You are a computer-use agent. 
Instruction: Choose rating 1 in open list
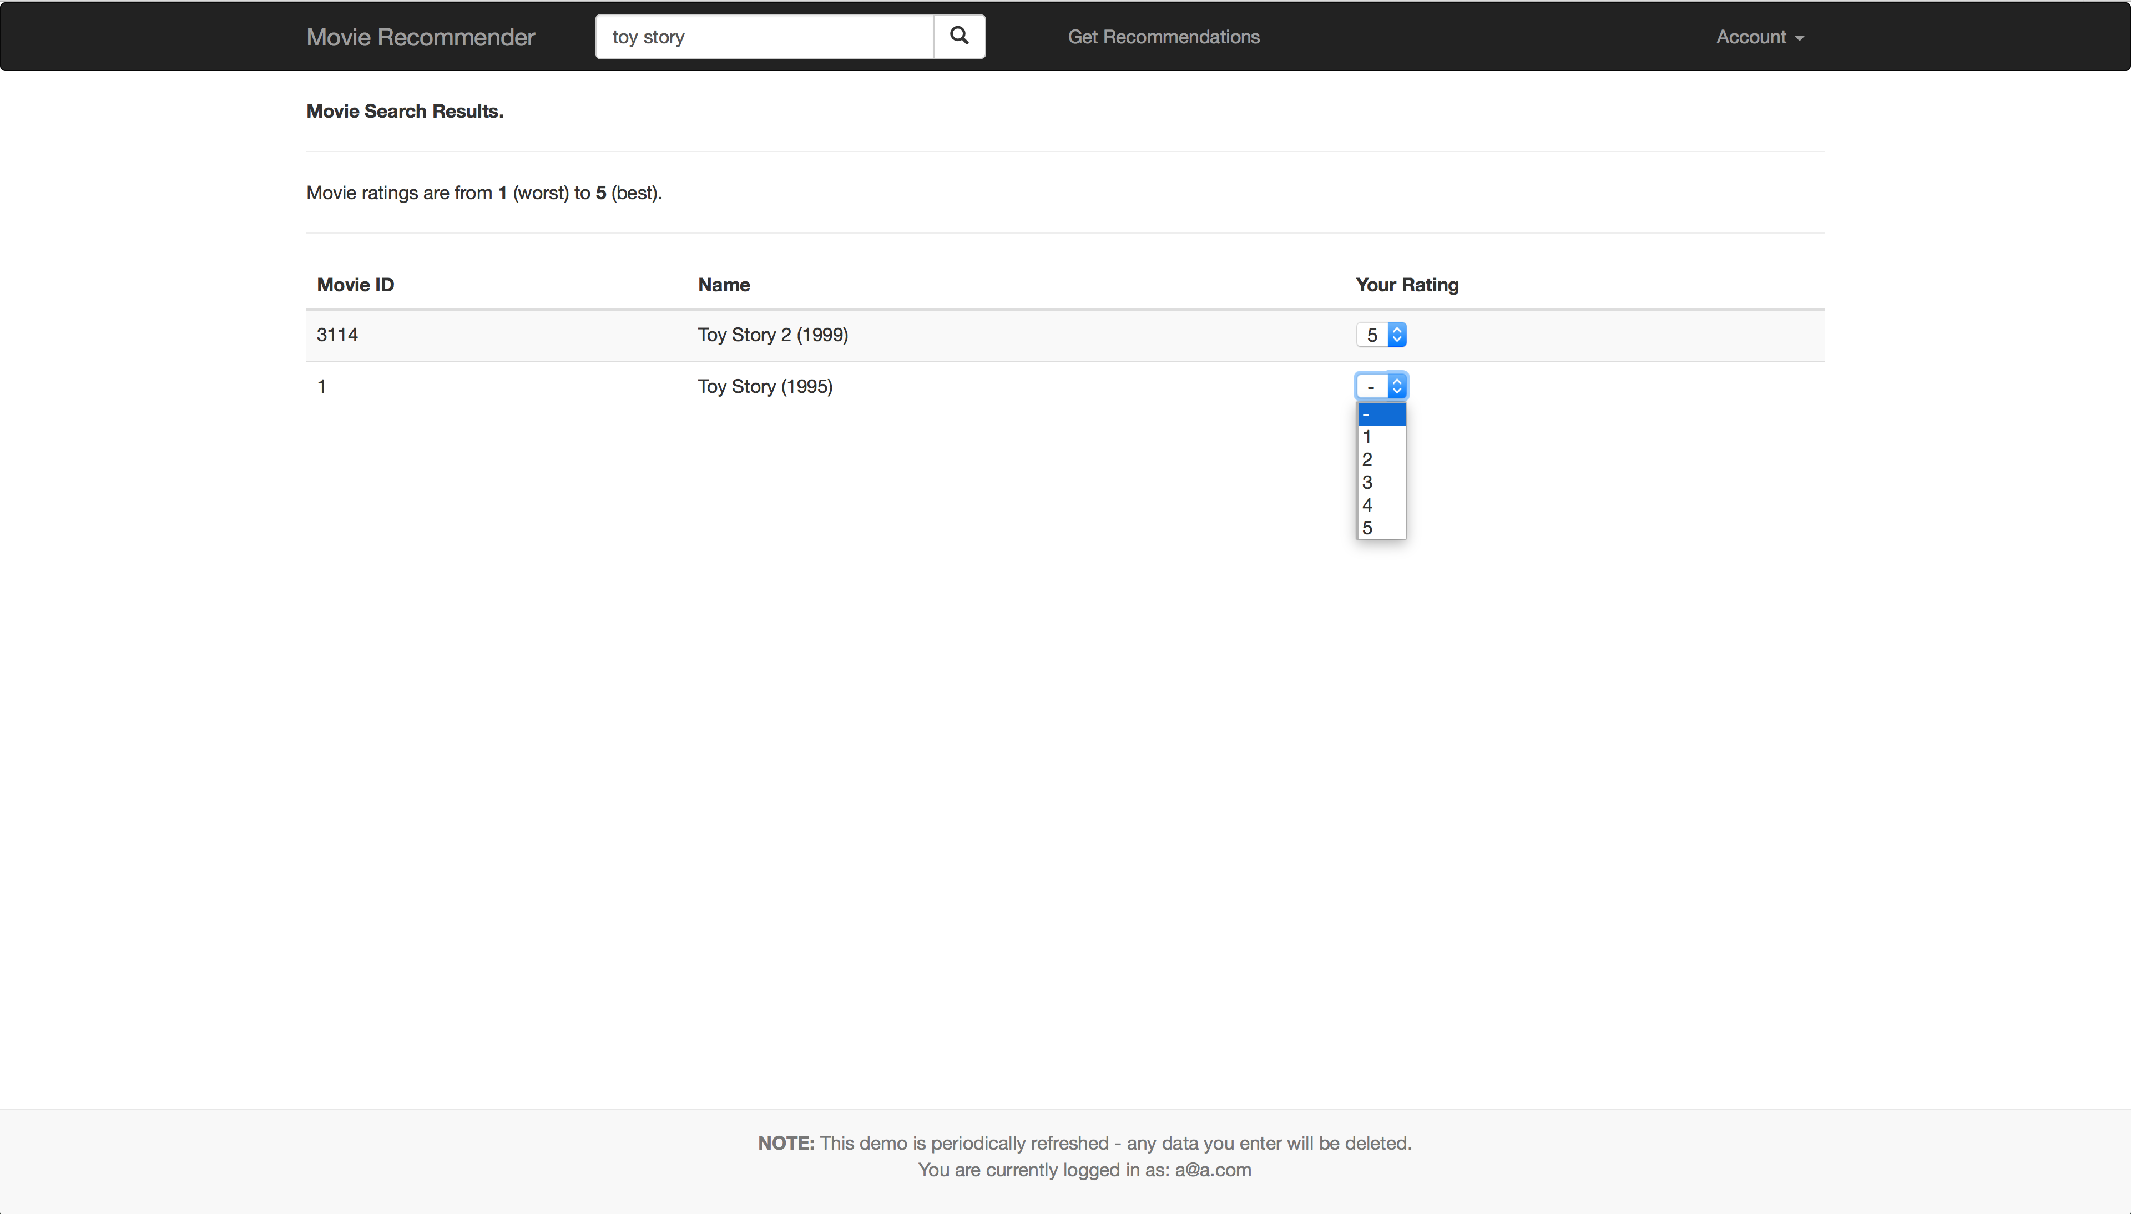[1381, 437]
